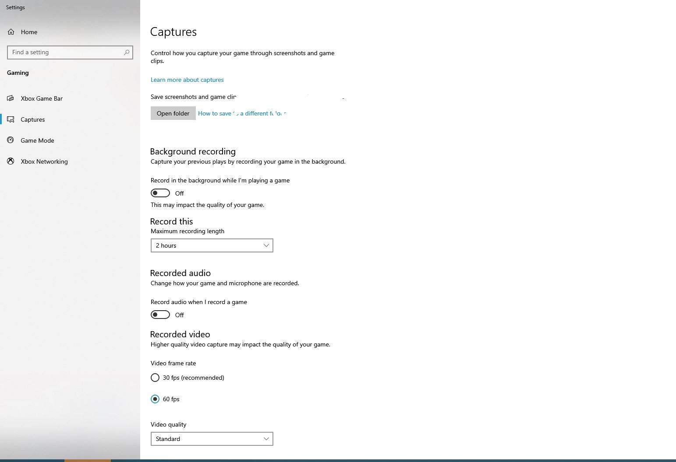The image size is (676, 462).
Task: Click the Xbox Networking logo icon
Action: click(11, 161)
